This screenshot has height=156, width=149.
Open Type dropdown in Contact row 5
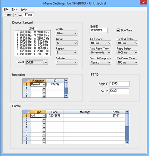(44, 131)
